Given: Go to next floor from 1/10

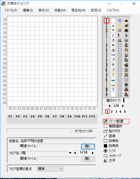Looking at the screenshot, I should (x=93, y=153).
